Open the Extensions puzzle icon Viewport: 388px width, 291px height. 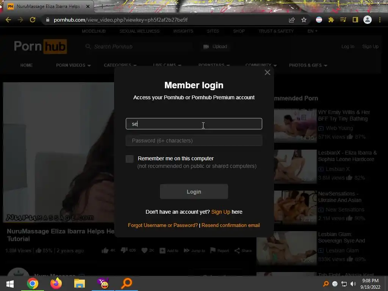[331, 20]
